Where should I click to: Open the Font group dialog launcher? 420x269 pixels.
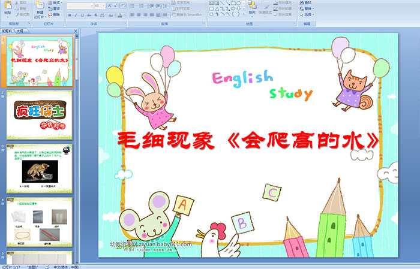[x=125, y=24]
